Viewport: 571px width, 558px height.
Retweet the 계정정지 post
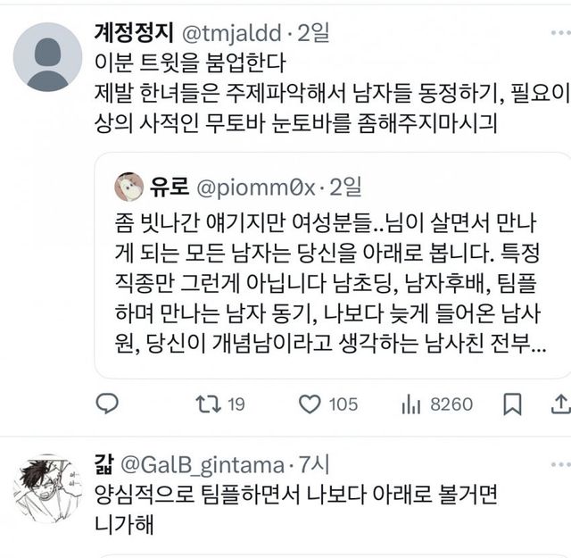(x=207, y=404)
